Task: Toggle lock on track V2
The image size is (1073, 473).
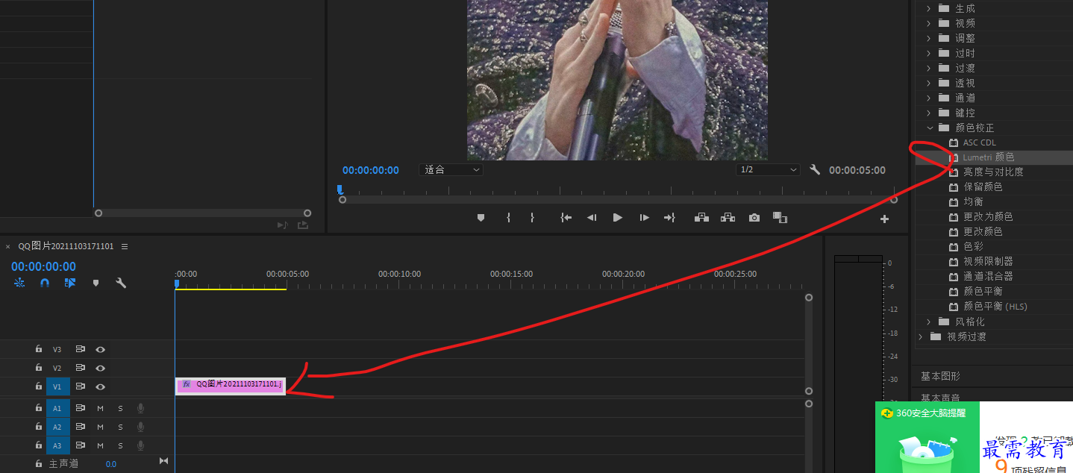Action: pos(38,368)
